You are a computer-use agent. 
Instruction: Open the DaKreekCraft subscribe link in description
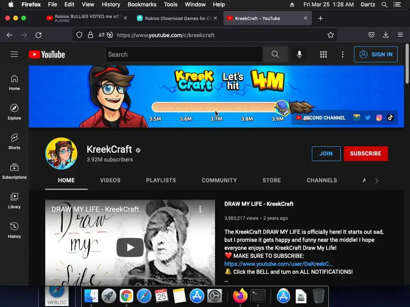[x=279, y=264]
